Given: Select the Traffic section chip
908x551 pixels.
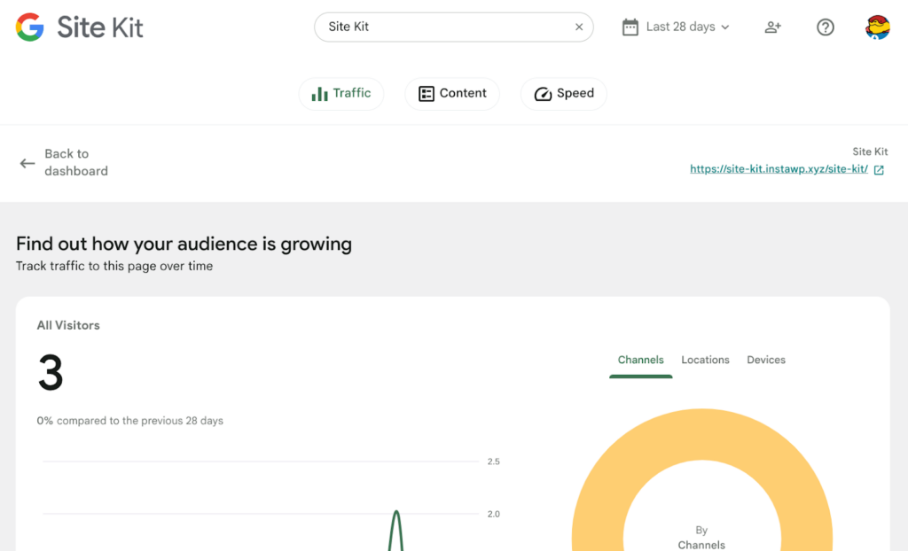Looking at the screenshot, I should 341,94.
